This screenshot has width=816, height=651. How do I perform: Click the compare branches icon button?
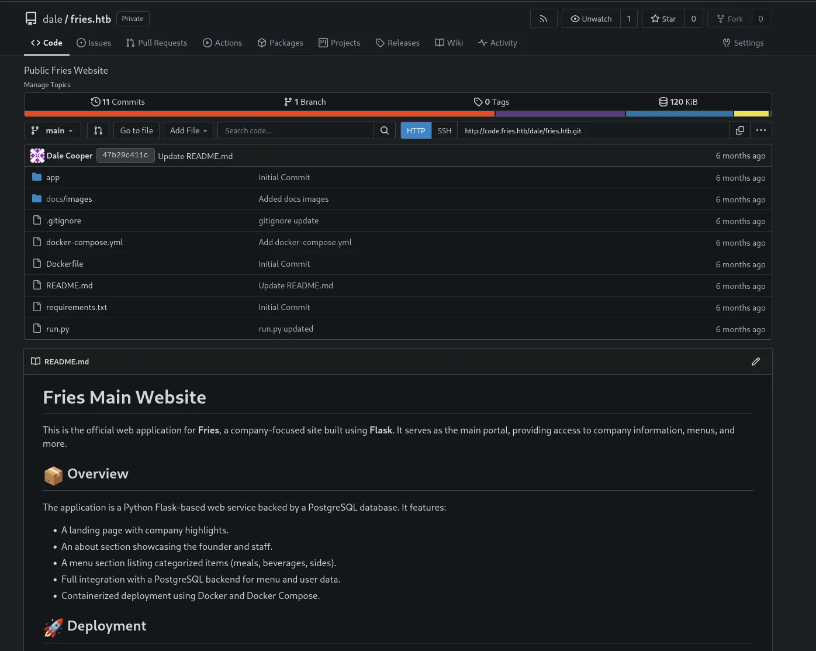tap(98, 130)
